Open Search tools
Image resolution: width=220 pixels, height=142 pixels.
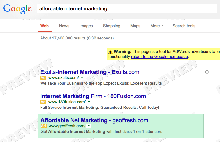pyautogui.click(x=184, y=26)
